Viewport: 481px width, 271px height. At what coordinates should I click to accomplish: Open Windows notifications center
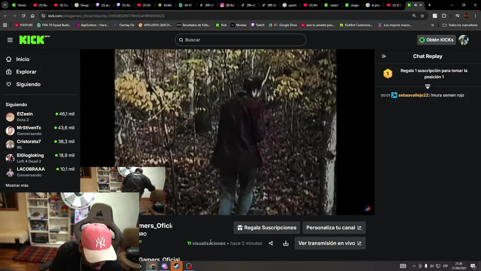(x=473, y=266)
